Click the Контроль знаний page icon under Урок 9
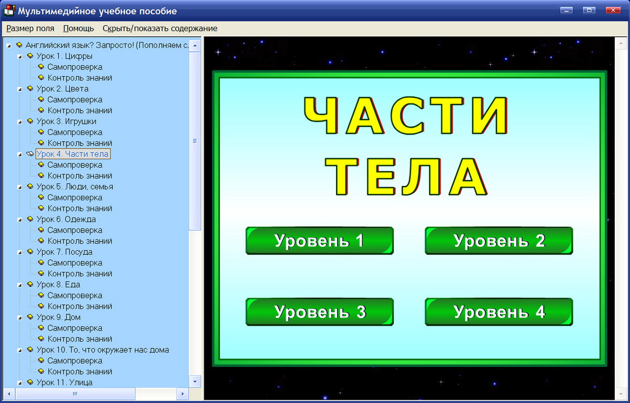 pos(41,339)
